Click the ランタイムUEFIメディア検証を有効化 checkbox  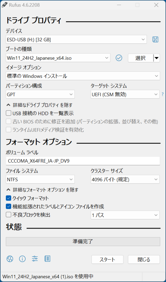tap(9, 130)
